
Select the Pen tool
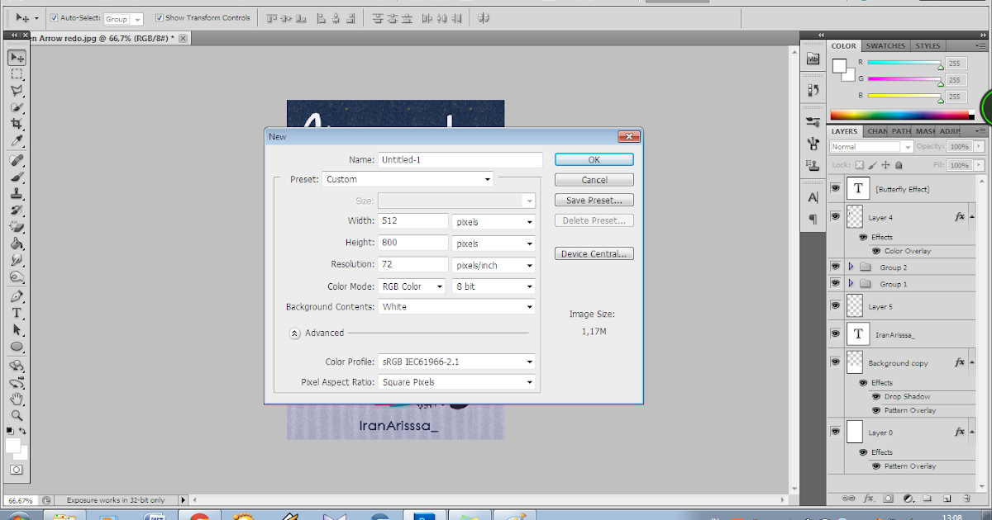pos(17,296)
